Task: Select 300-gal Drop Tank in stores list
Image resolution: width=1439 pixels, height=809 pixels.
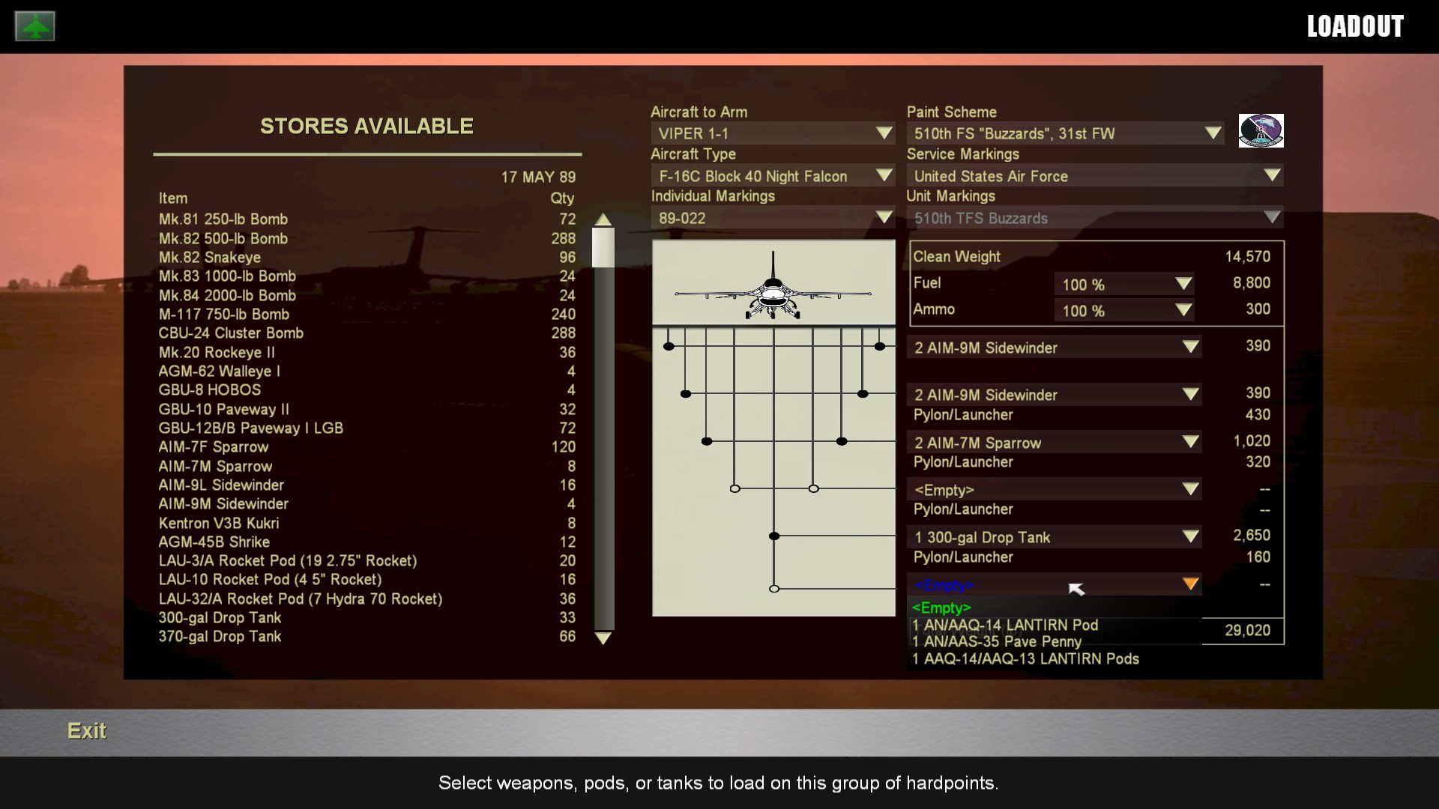Action: coord(367,618)
